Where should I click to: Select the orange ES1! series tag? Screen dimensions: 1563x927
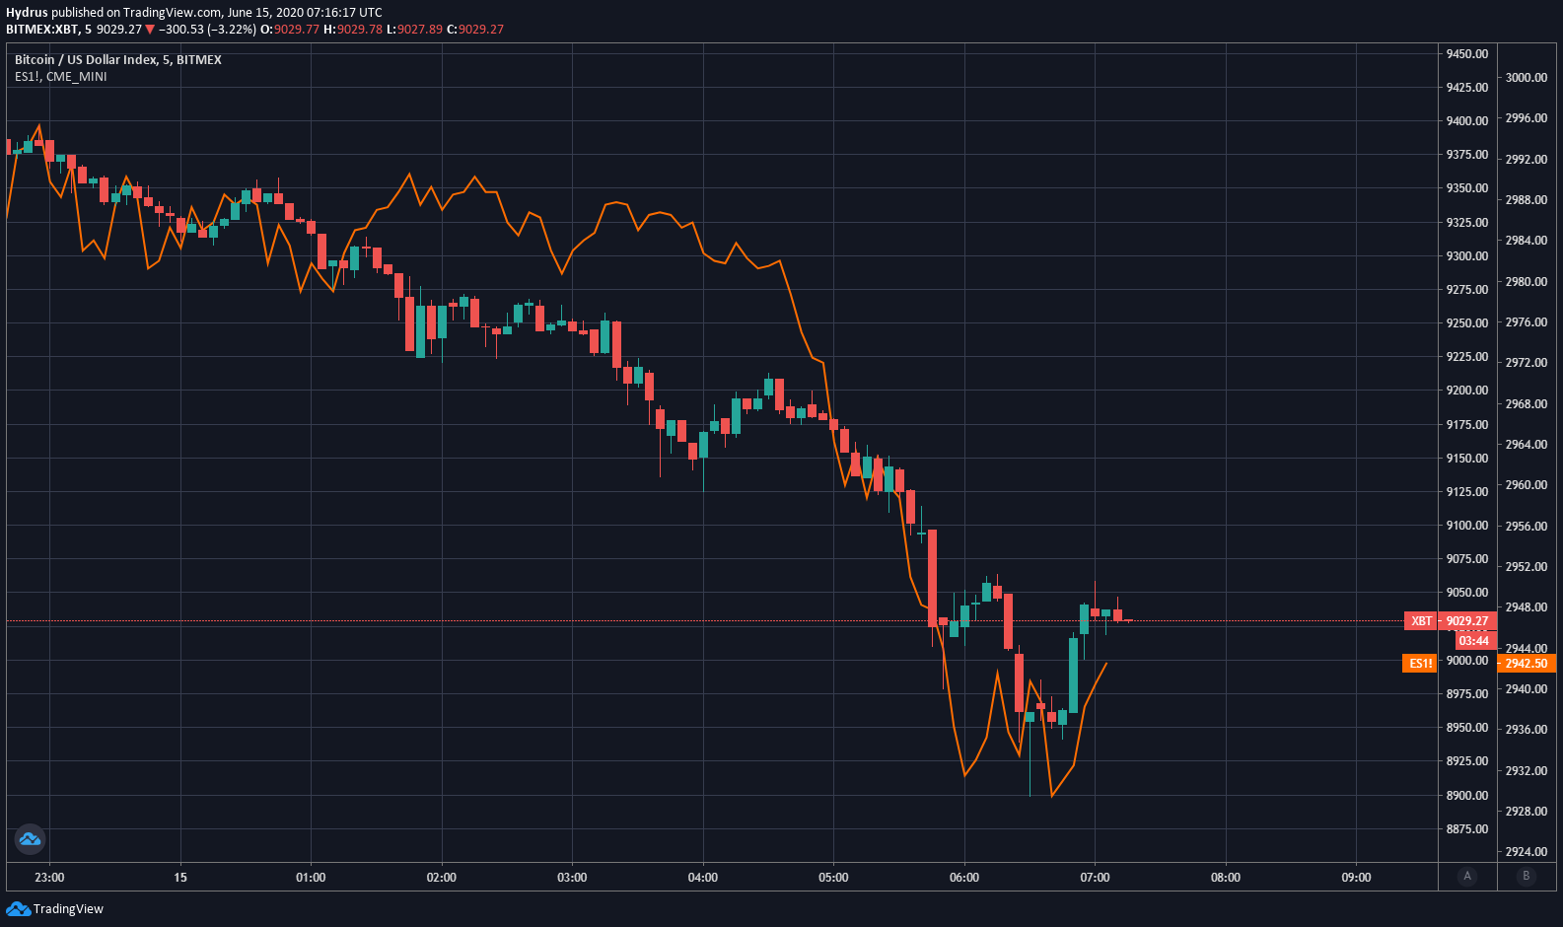point(1420,664)
